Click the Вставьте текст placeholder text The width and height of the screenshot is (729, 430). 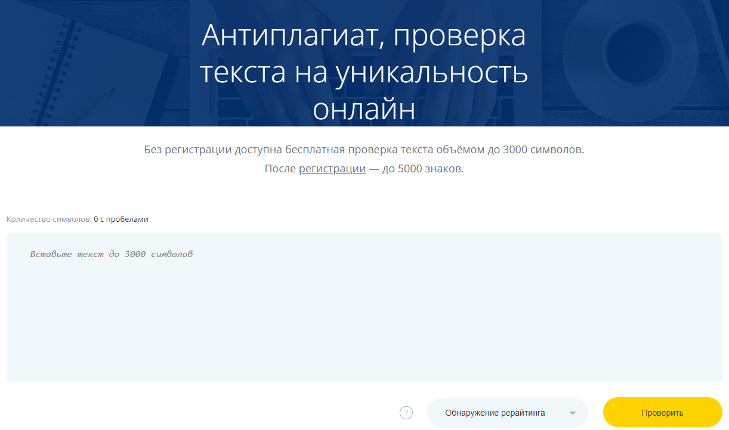point(111,254)
